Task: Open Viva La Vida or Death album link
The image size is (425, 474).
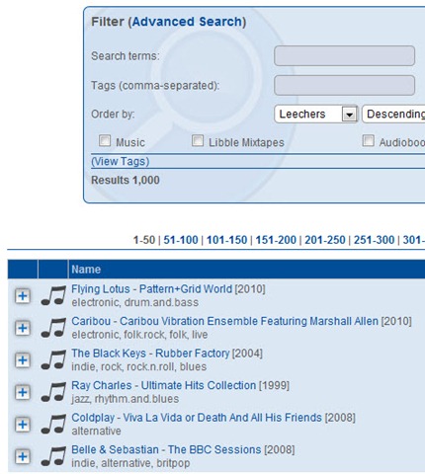Action: (x=222, y=418)
